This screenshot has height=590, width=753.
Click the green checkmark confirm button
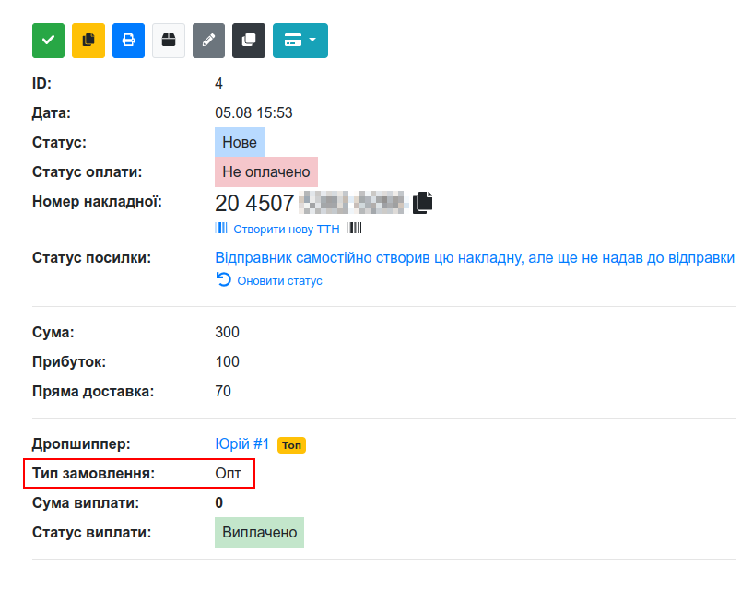tap(48, 41)
